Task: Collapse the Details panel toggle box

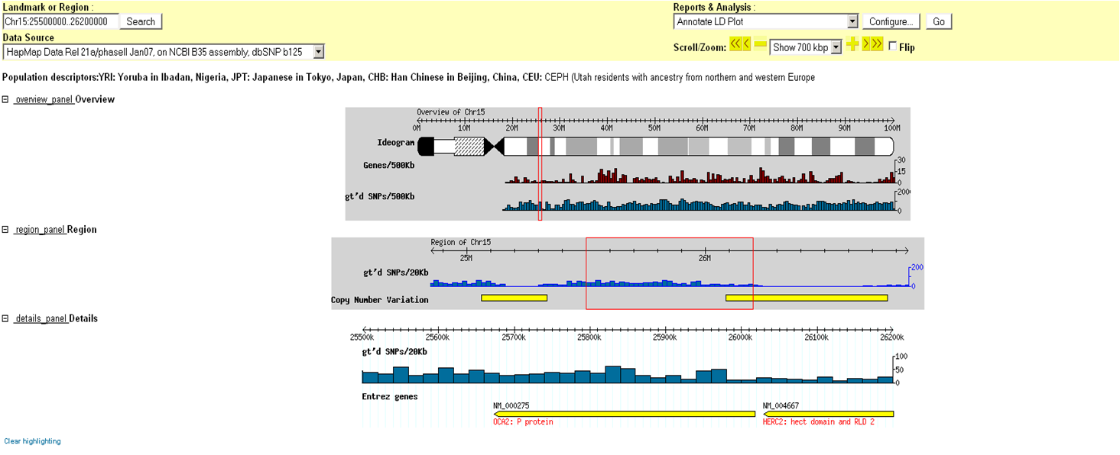Action: click(5, 318)
